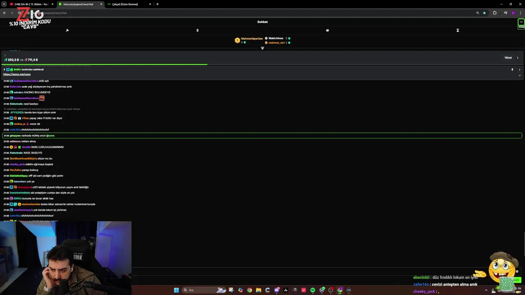525x295 pixels.
Task: Collapse the pinned message with chevron
Action: pos(520,75)
